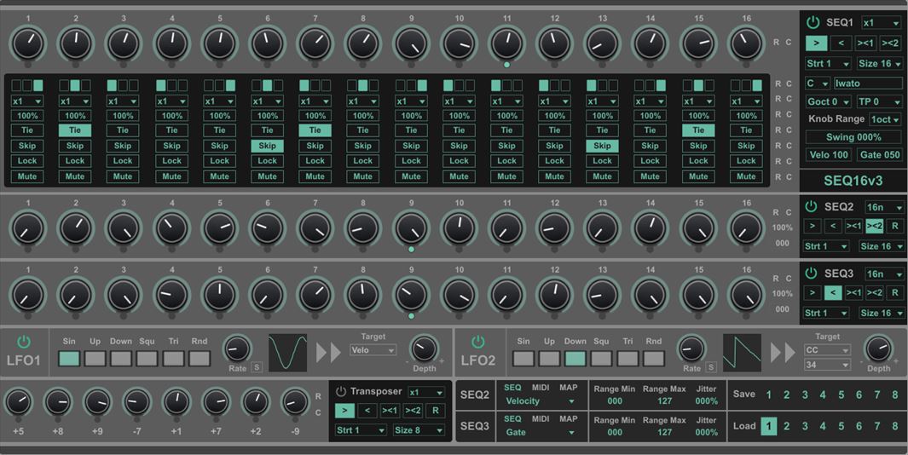Image resolution: width=908 pixels, height=455 pixels.
Task: Toggle the SEQ1 power icon
Action: pyautogui.click(x=813, y=23)
